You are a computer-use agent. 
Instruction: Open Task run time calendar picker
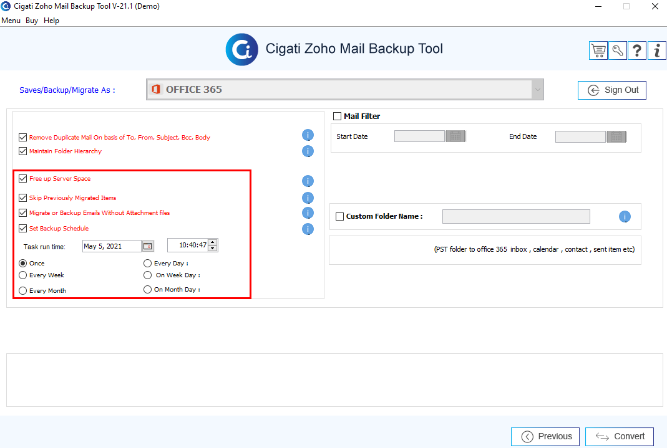click(x=148, y=246)
